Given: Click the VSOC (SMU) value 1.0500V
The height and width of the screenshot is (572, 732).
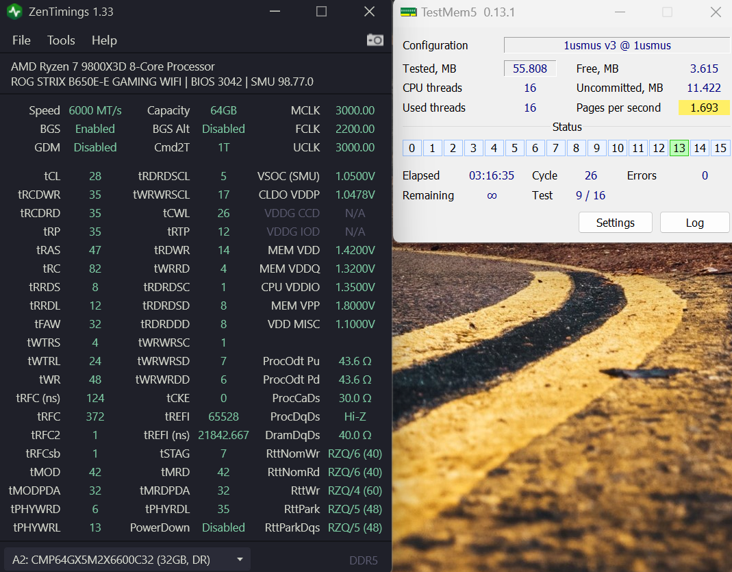Looking at the screenshot, I should click(355, 176).
